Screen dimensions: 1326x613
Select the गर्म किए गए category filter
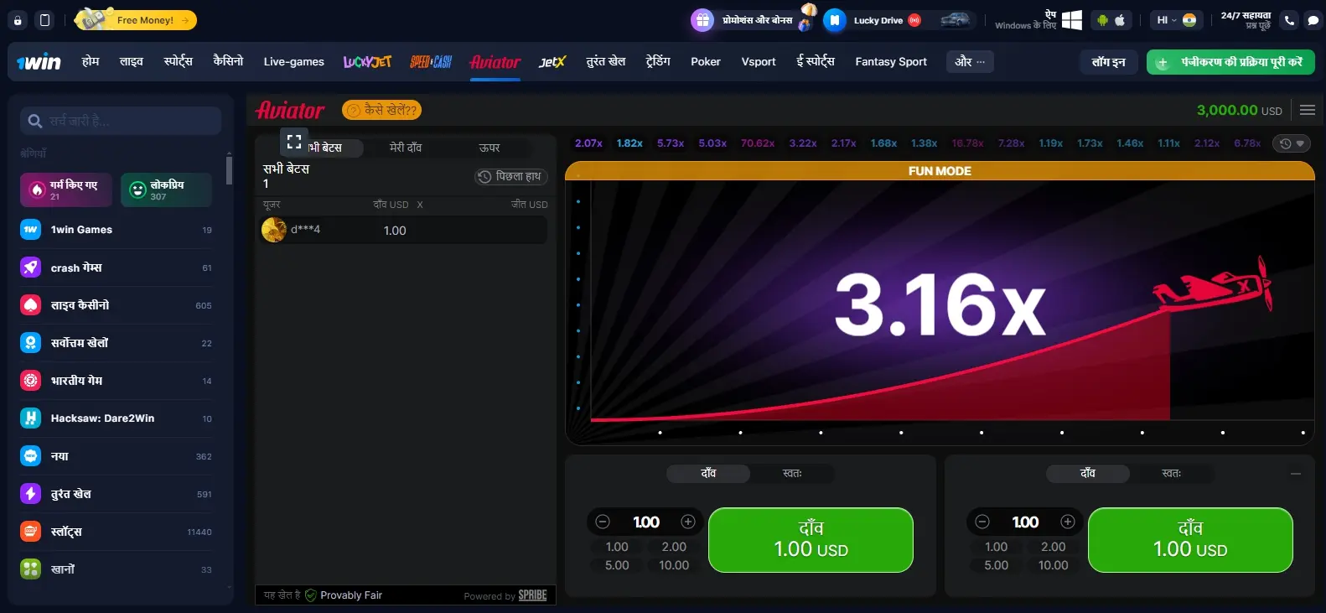tap(66, 190)
